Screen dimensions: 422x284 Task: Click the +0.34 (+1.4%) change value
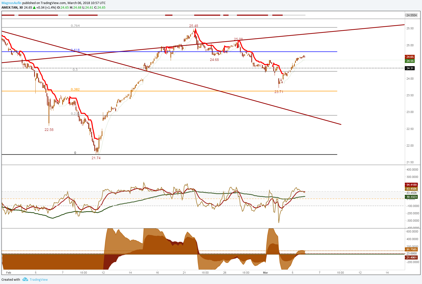(x=46, y=8)
